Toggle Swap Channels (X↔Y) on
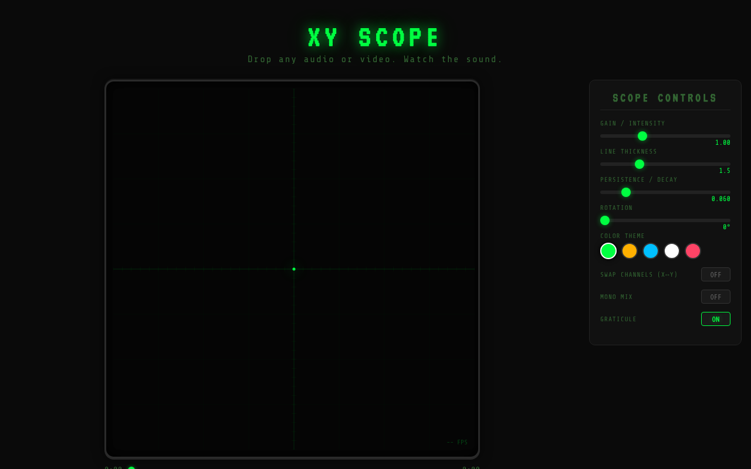This screenshot has width=751, height=469. 716,274
